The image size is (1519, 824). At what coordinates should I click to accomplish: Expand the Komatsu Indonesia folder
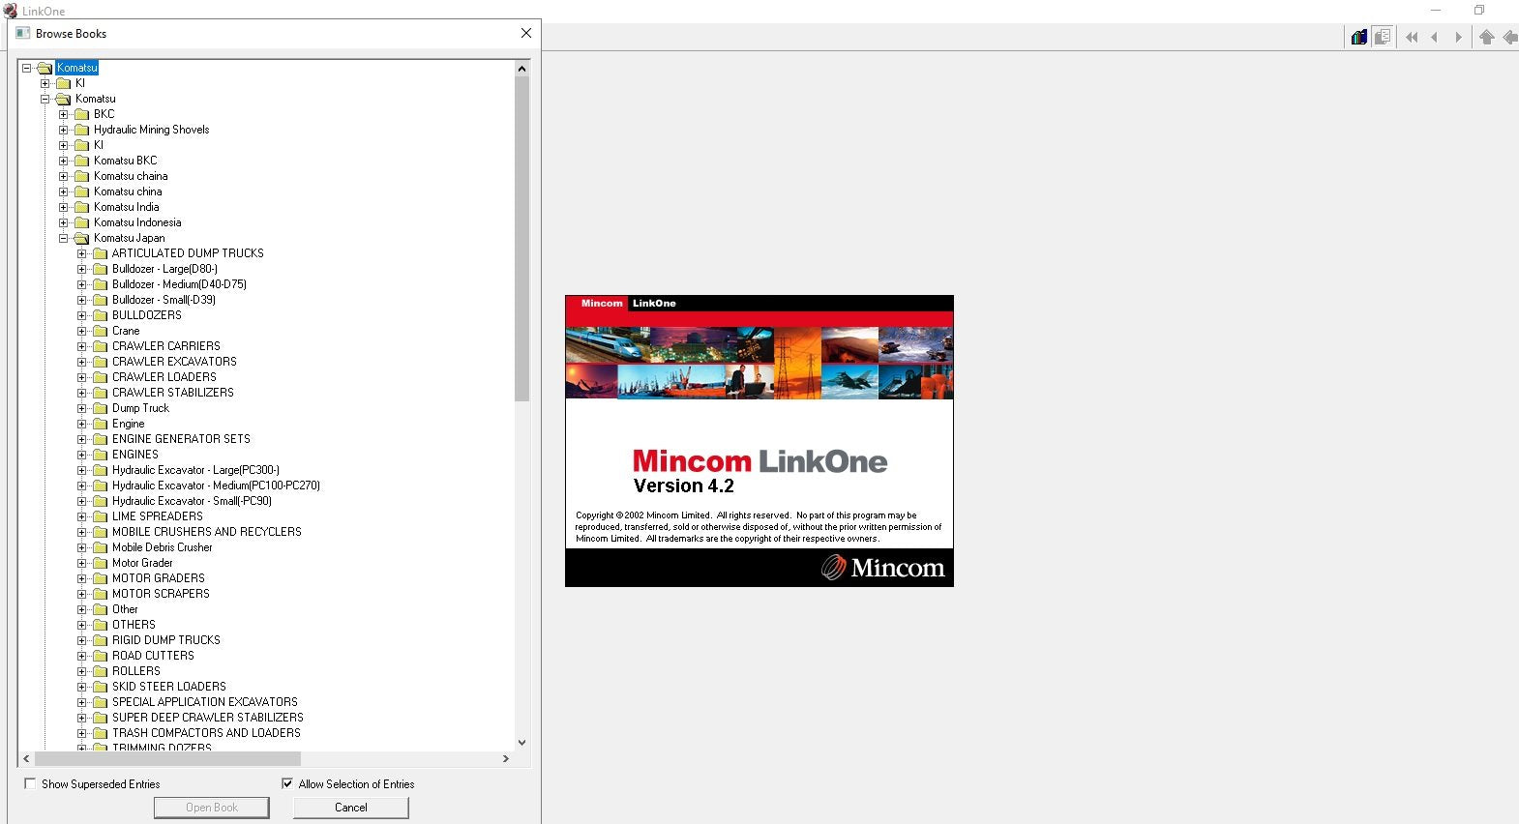[x=64, y=222]
